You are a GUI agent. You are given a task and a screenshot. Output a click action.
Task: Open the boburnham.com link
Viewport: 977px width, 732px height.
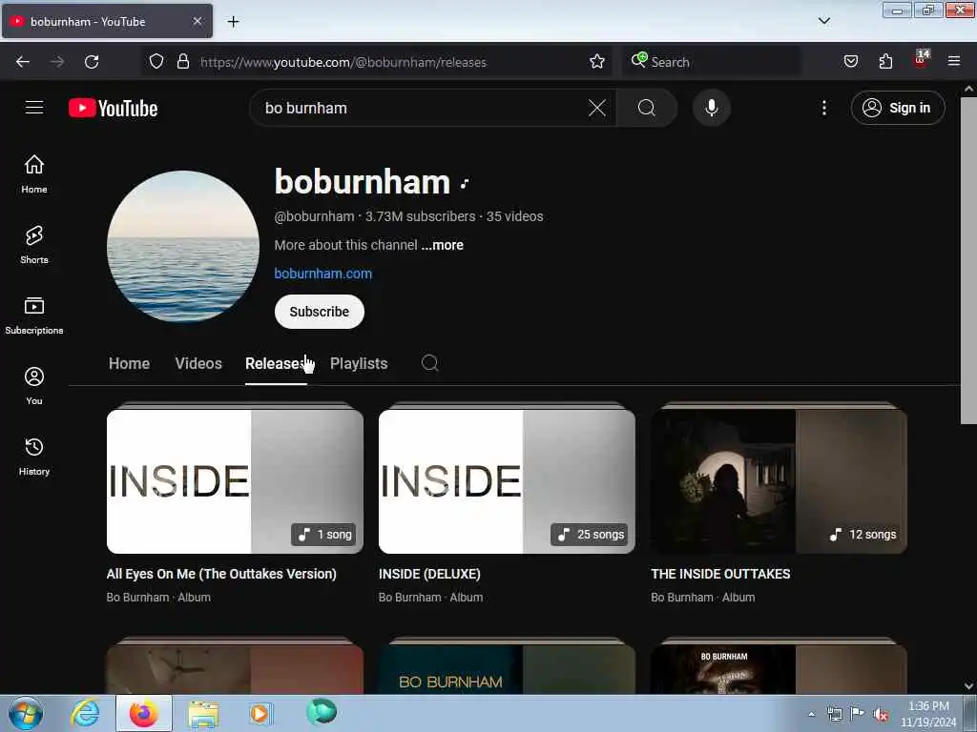click(322, 274)
